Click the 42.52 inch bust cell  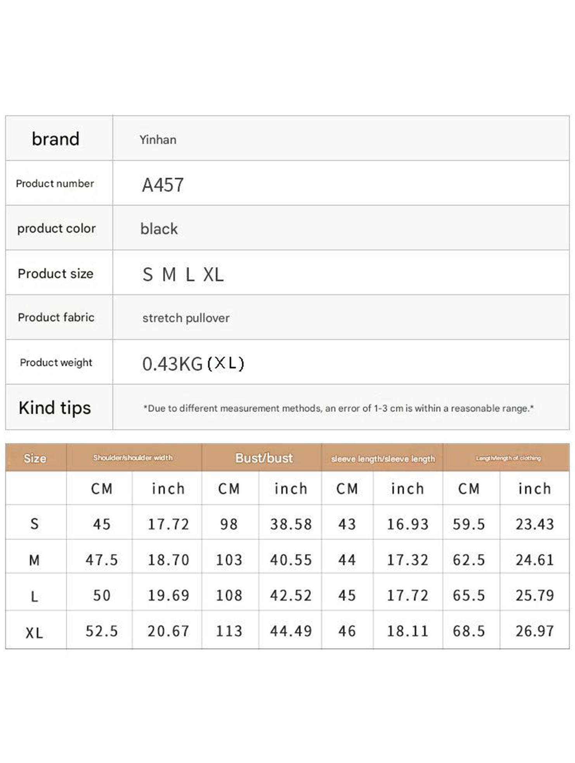[291, 595]
